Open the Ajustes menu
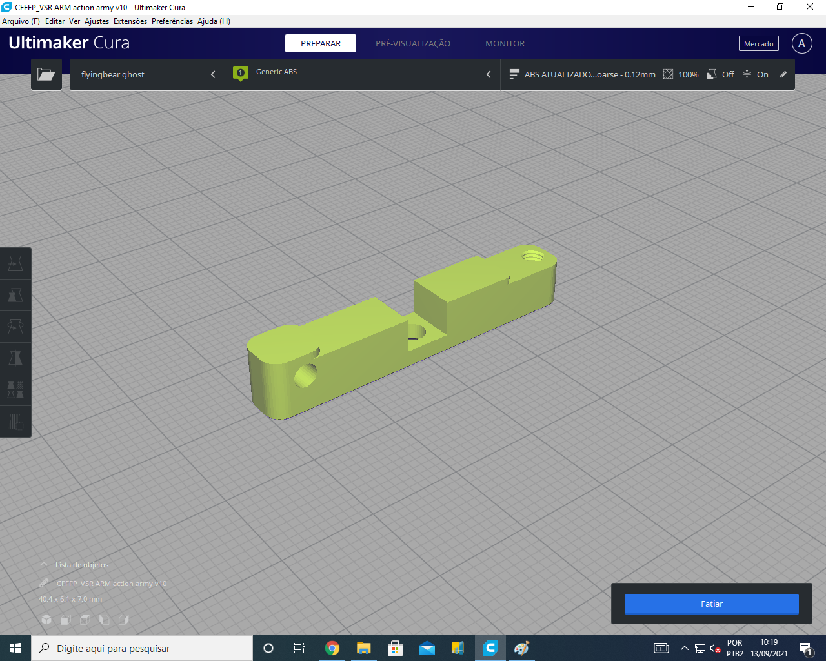 pos(97,21)
